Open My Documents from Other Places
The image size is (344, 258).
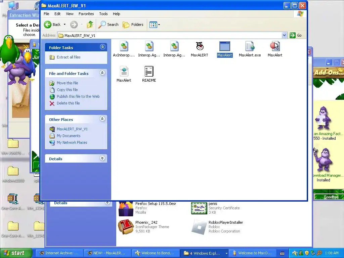tap(69, 136)
